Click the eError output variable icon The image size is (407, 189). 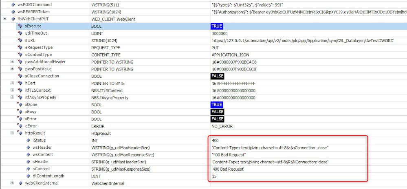point(20,126)
